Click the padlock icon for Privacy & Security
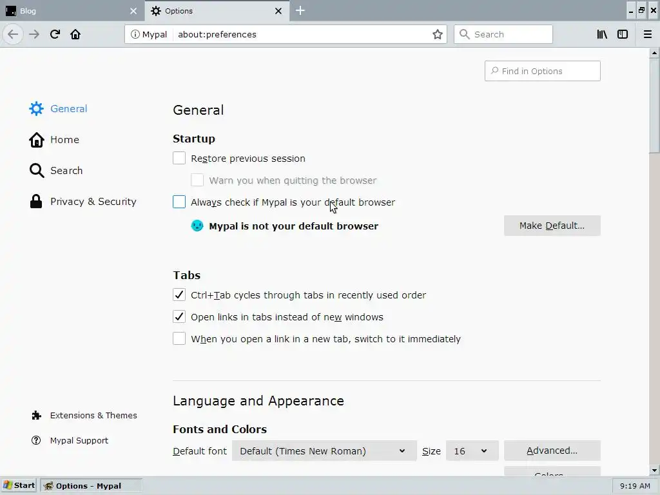 [36, 202]
